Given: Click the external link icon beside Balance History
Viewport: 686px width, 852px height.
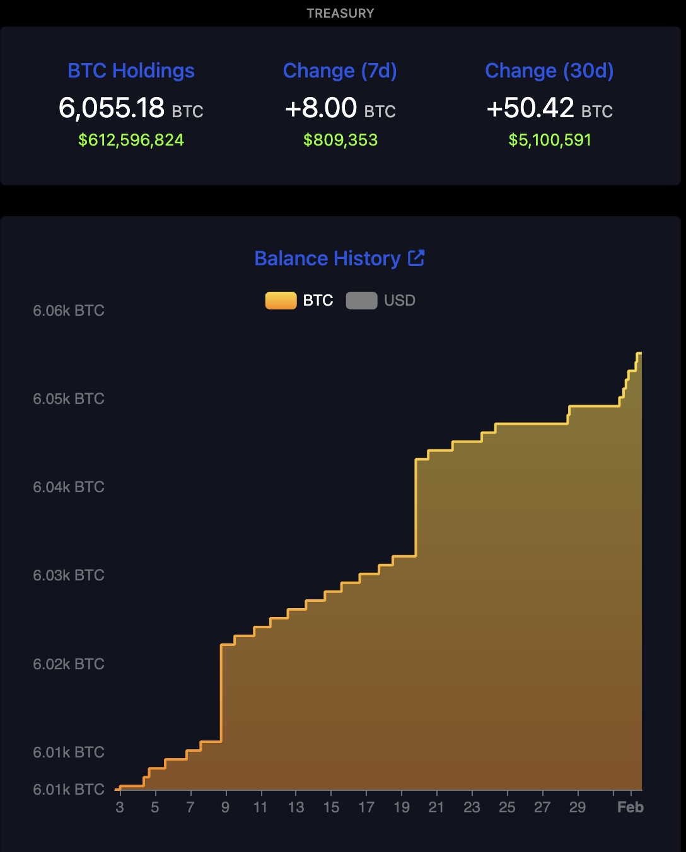Looking at the screenshot, I should click(x=416, y=258).
